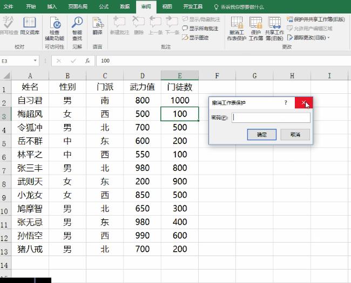The image size is (351, 283).
Task: Click cell containing 猪八戒
Action: [30, 249]
